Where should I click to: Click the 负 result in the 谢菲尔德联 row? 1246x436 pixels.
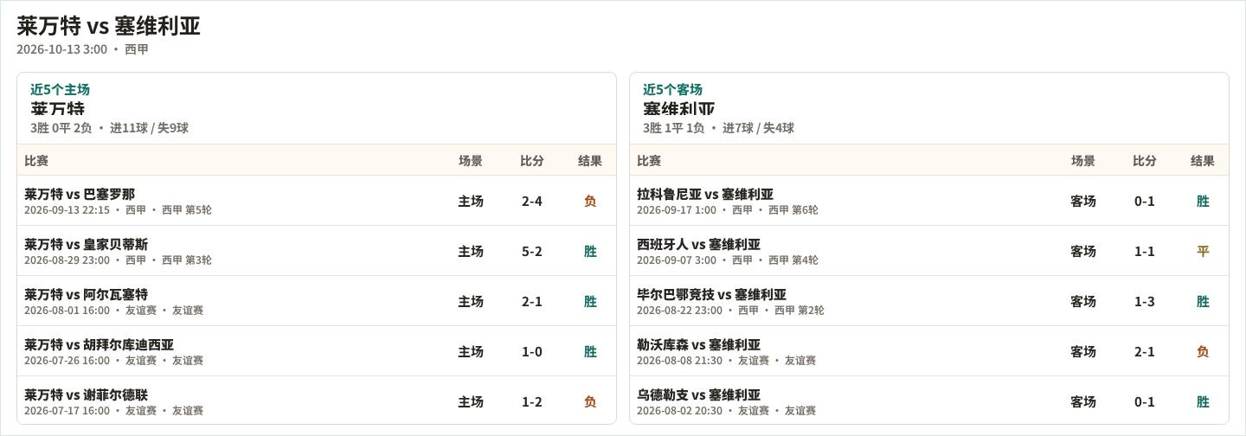point(590,401)
